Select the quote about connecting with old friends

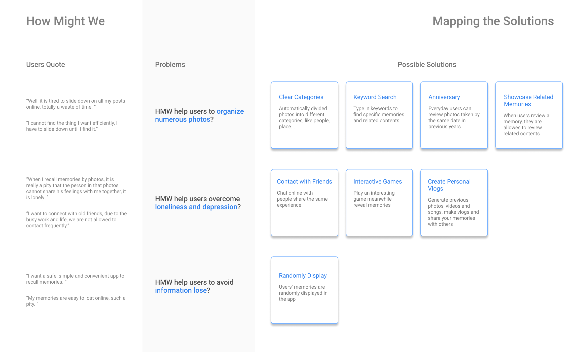[x=76, y=219]
